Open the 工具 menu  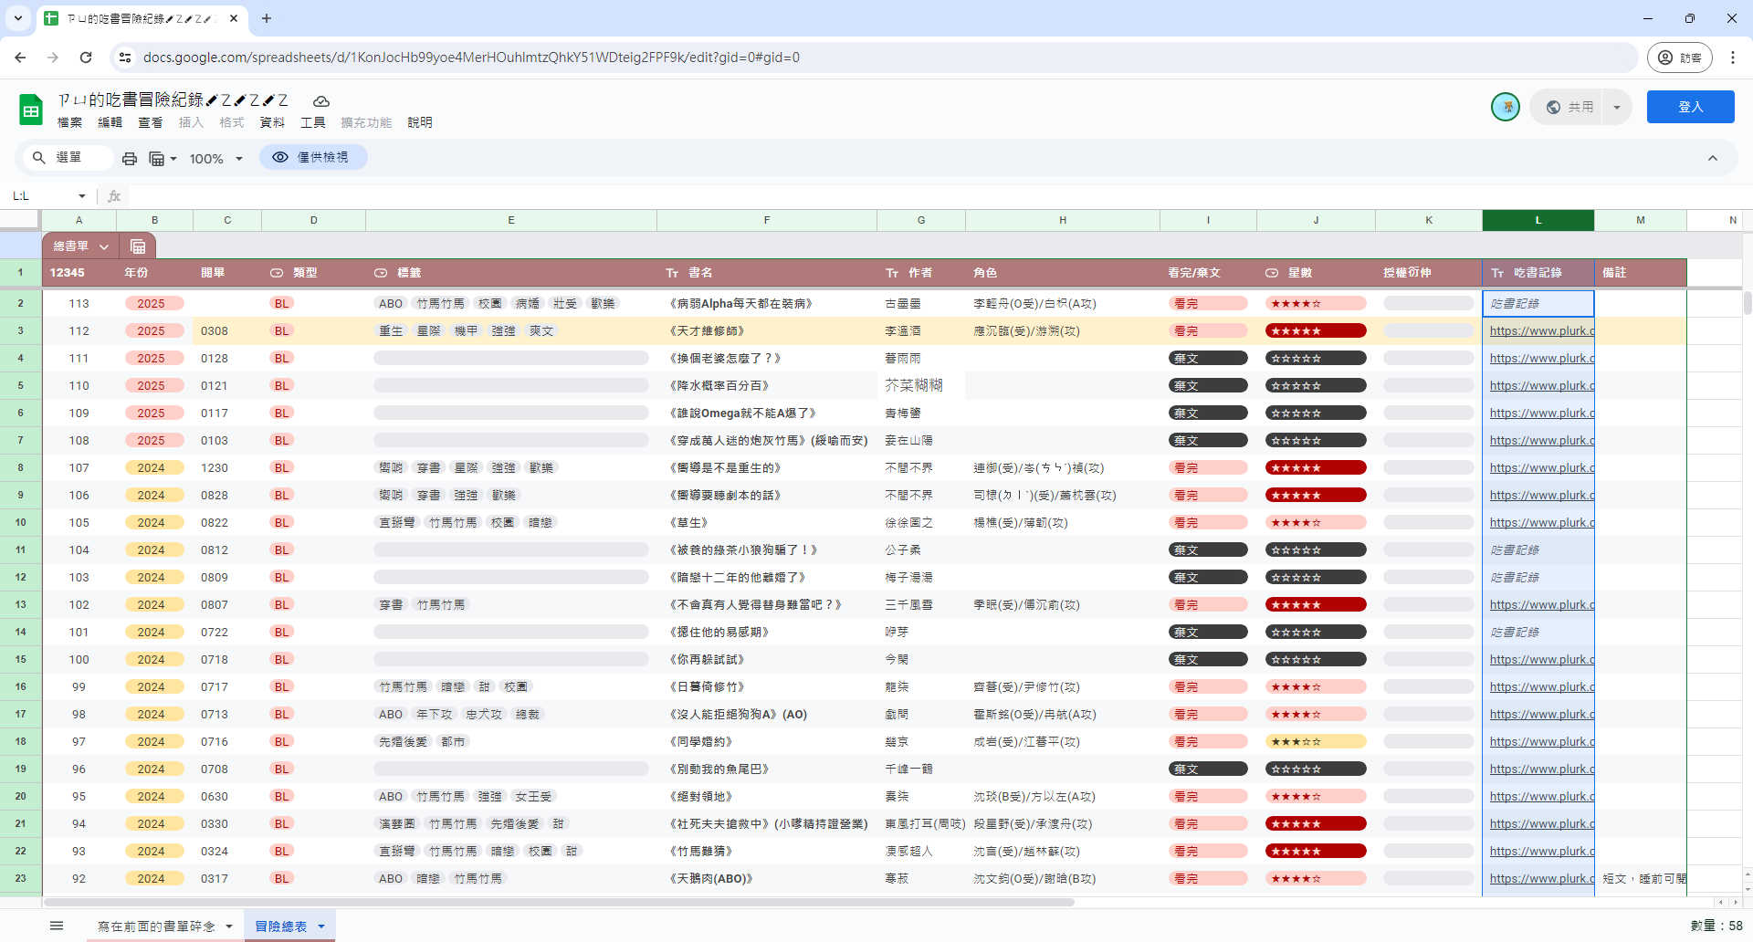click(313, 122)
